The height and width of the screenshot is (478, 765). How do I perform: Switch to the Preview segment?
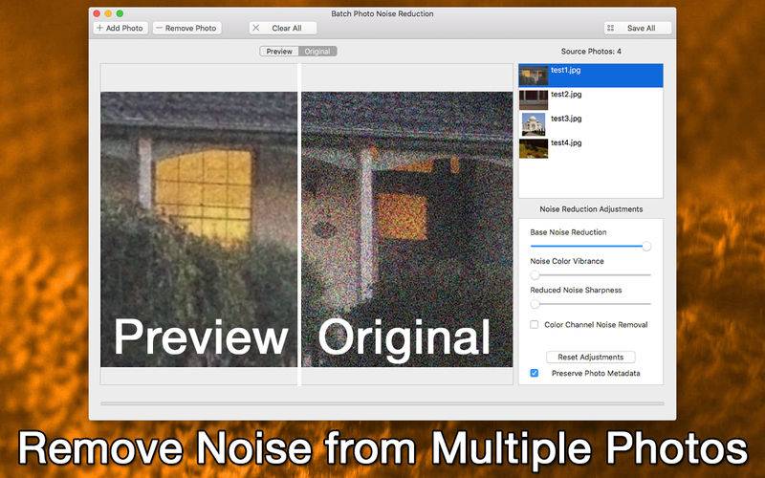279,52
